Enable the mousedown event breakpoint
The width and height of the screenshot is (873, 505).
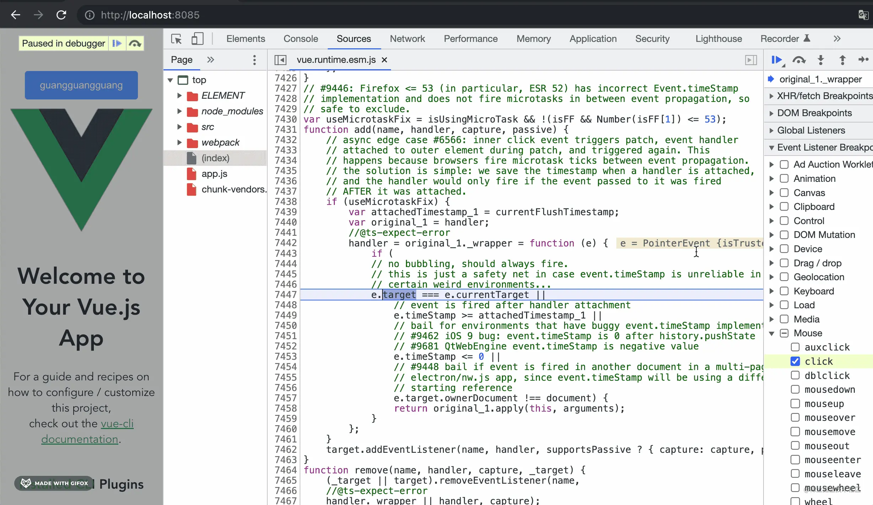tap(795, 390)
